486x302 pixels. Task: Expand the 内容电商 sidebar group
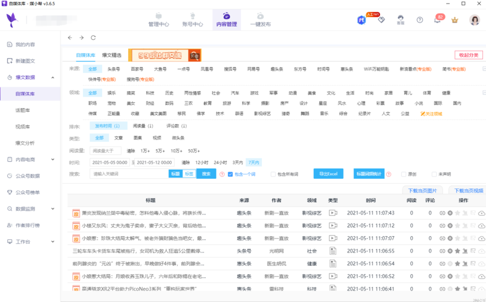pos(53,159)
